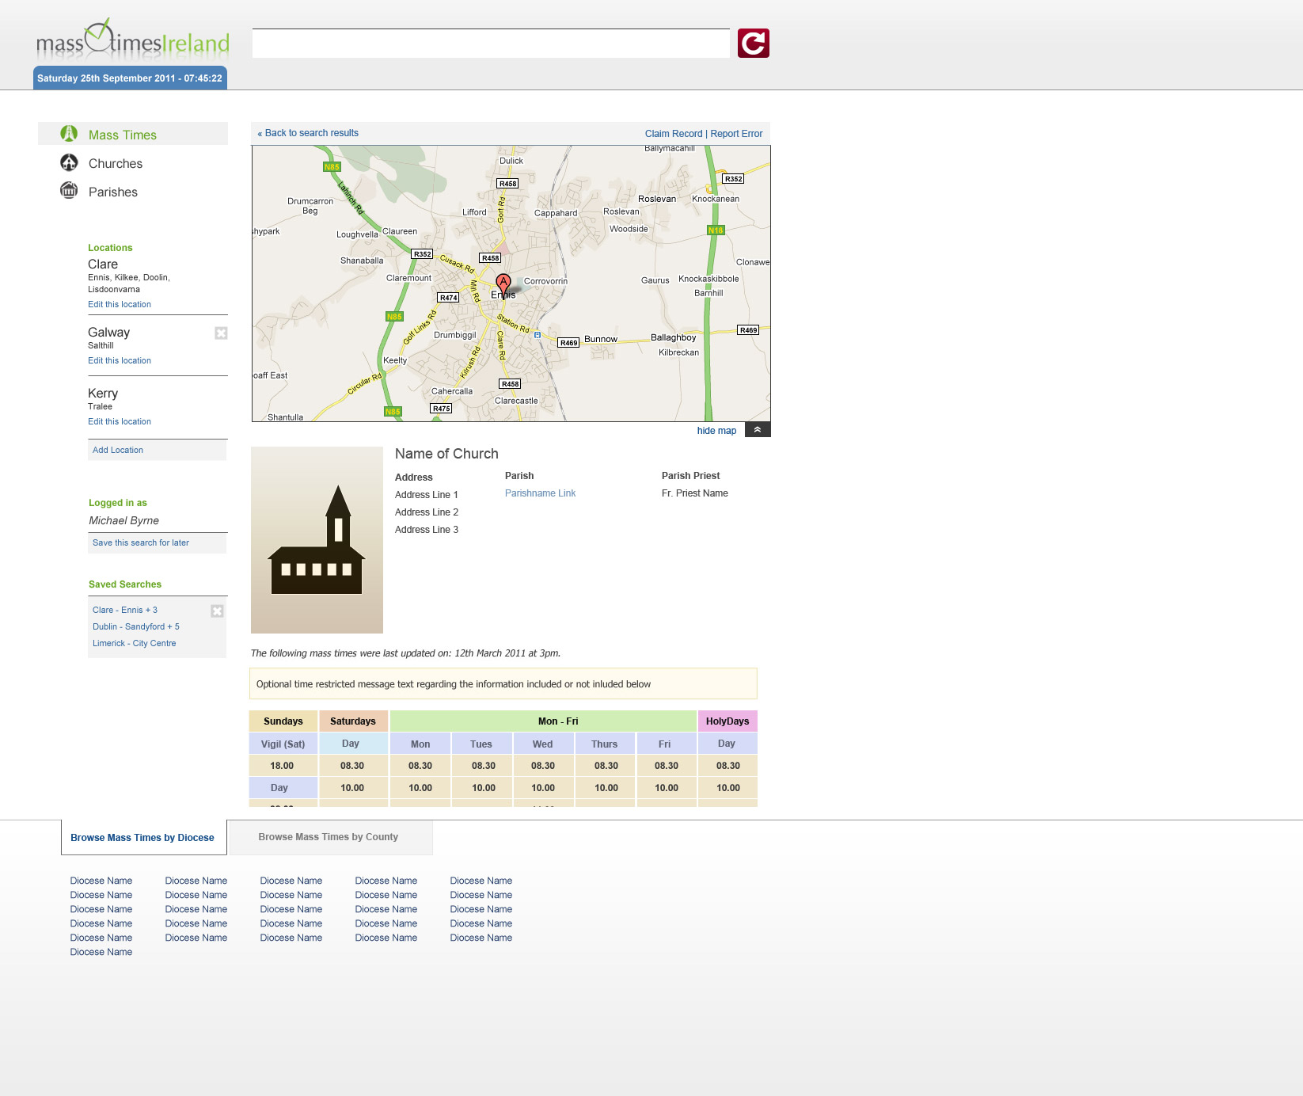
Task: Open the Churches section icon
Action: click(69, 162)
